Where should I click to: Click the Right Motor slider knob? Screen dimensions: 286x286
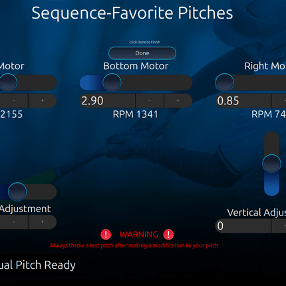pyautogui.click(x=225, y=82)
